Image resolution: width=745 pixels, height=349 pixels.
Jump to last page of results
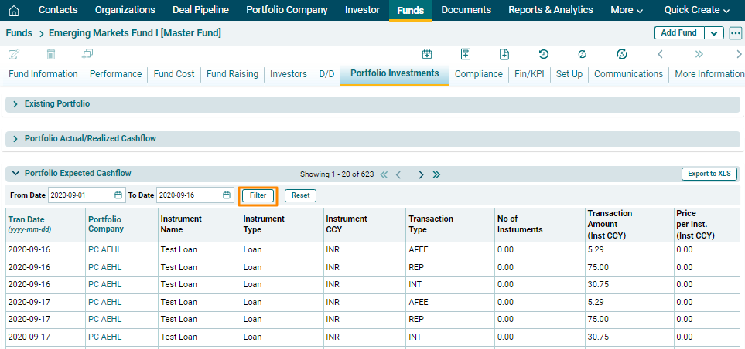436,174
